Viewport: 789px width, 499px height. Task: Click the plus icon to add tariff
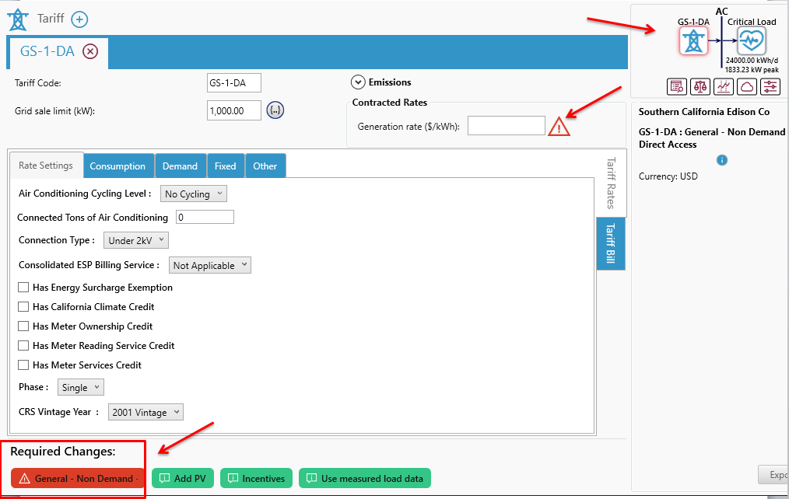point(79,19)
